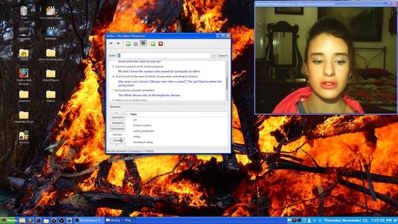The image size is (398, 224).
Task: Click green icon beside red X in Artha toolbar
Action: 153,44
